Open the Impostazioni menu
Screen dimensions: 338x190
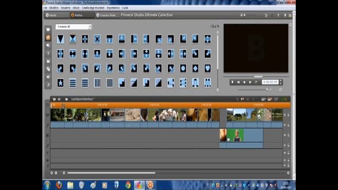coord(113,8)
